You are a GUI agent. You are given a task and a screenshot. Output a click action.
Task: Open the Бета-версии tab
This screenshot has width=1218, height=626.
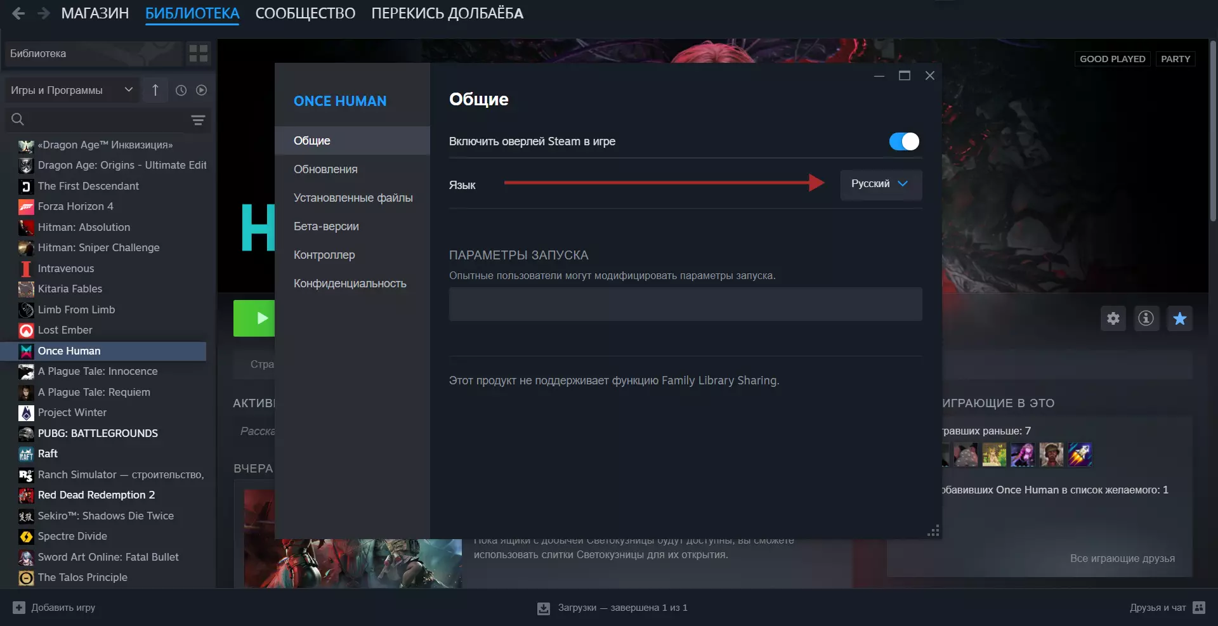tap(353, 226)
